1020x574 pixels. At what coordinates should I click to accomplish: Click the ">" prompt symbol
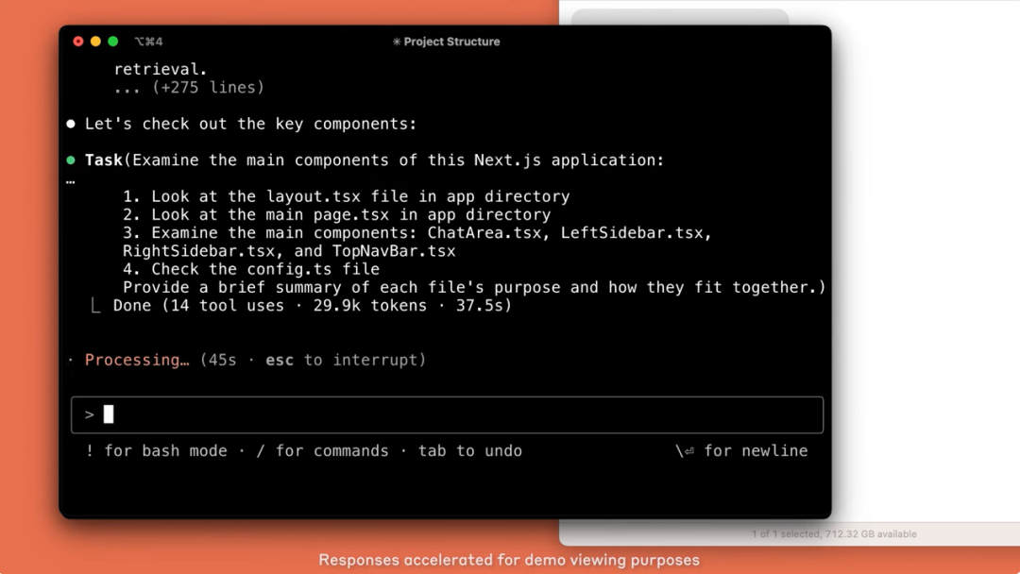tap(90, 414)
